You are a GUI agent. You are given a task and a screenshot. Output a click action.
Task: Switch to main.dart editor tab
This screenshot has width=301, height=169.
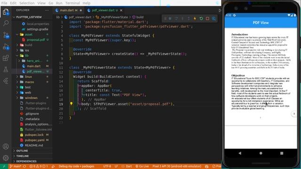(69, 10)
